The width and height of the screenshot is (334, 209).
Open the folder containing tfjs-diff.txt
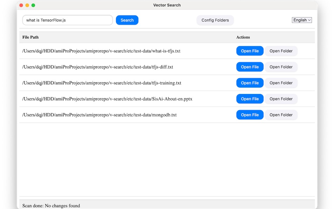point(281,67)
